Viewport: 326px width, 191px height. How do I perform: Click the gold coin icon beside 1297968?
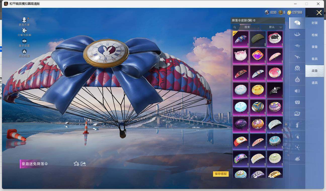point(289,12)
